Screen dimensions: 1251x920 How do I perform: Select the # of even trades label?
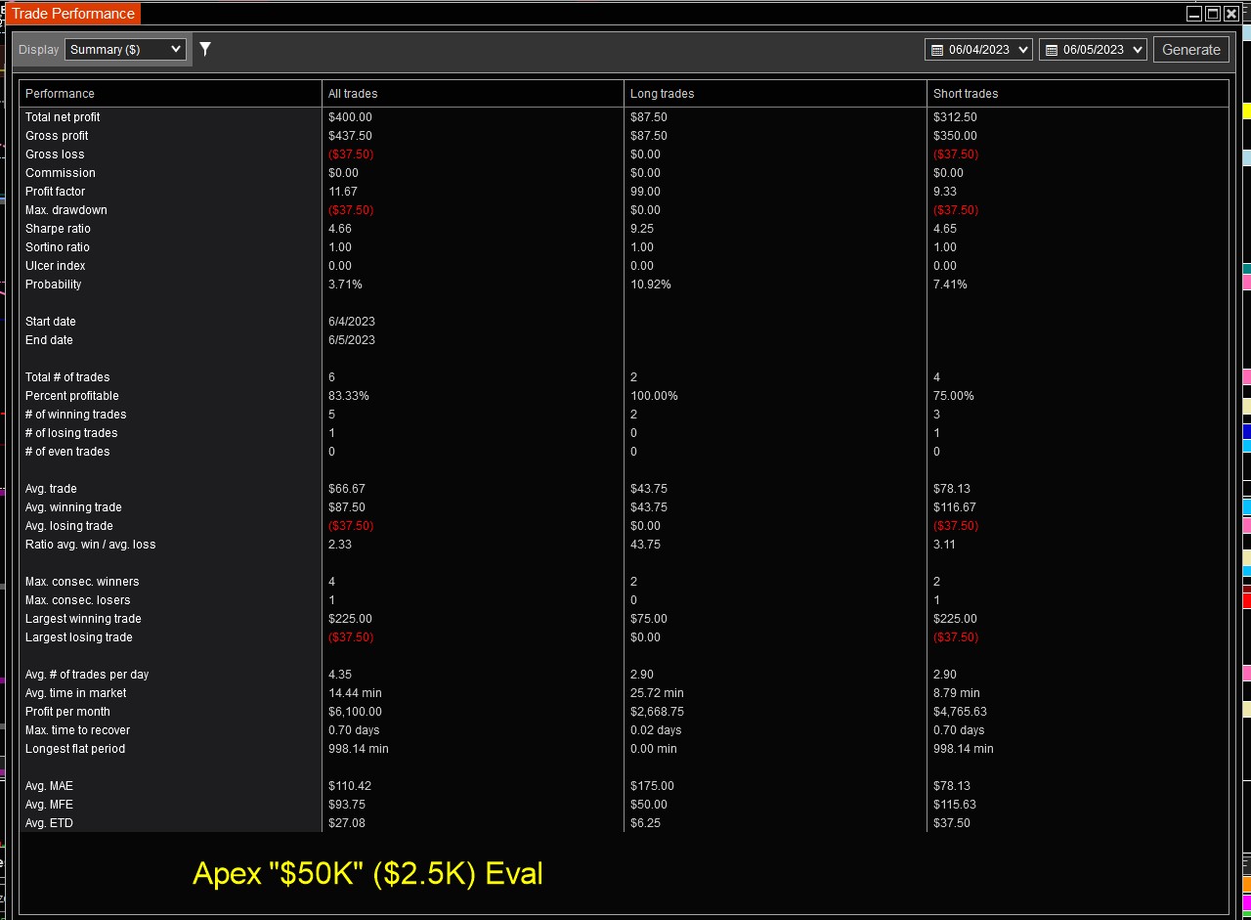(67, 452)
